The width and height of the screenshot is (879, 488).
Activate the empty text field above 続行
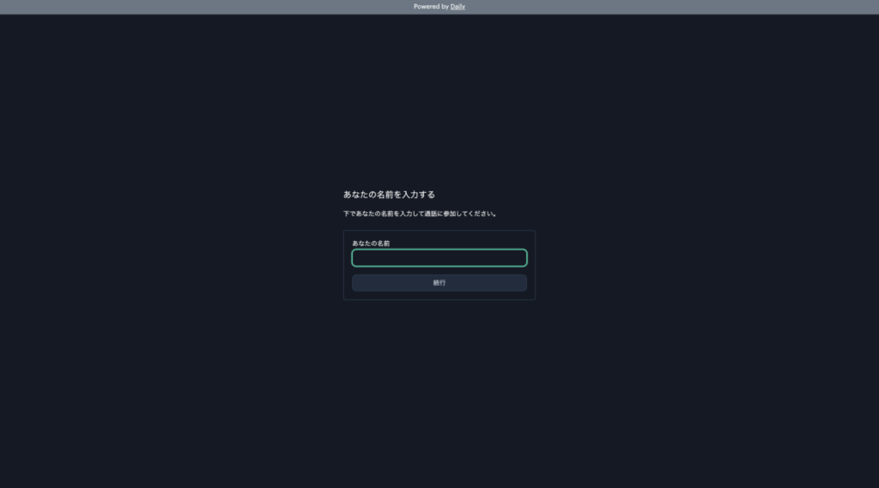pyautogui.click(x=439, y=258)
